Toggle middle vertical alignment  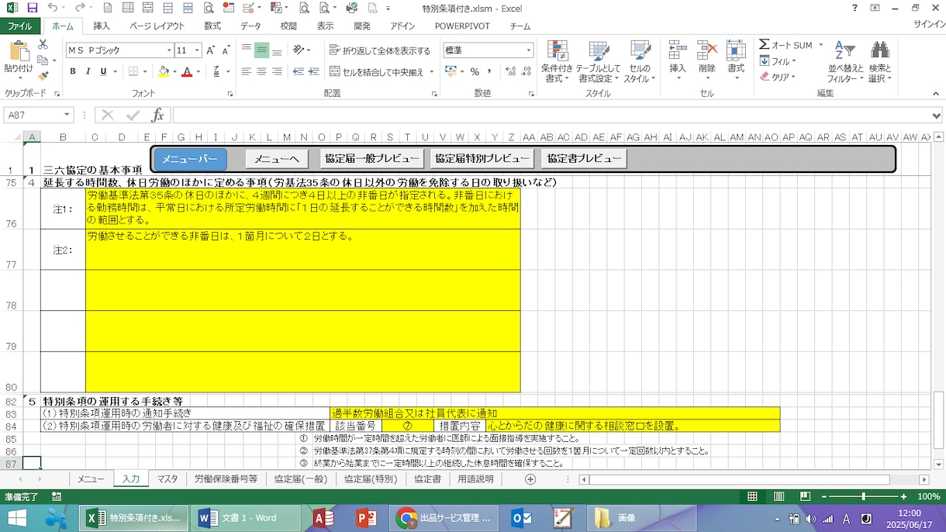click(x=261, y=50)
